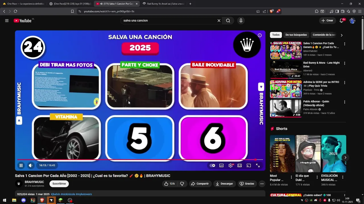Select the Contenido de la serie chip
Screen dimensions: 364x204
pos(324,35)
